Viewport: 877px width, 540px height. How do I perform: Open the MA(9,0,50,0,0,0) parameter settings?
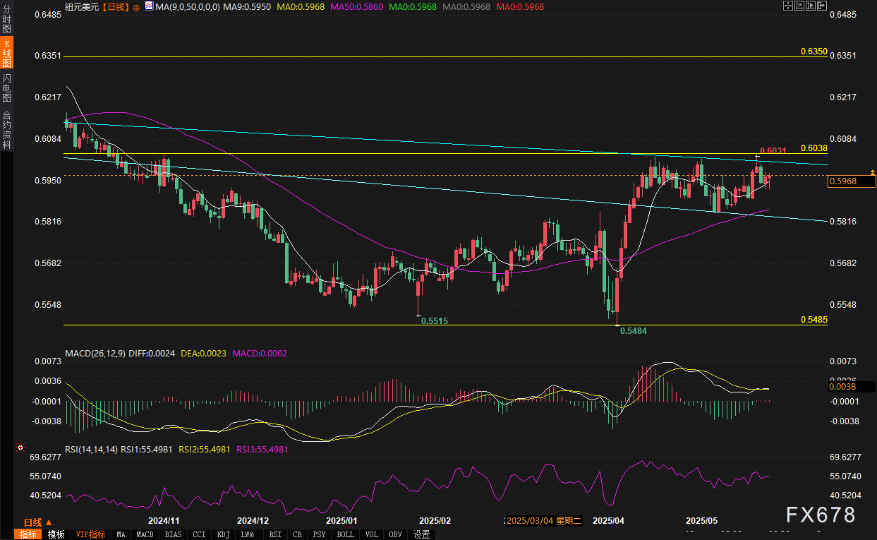tap(187, 6)
